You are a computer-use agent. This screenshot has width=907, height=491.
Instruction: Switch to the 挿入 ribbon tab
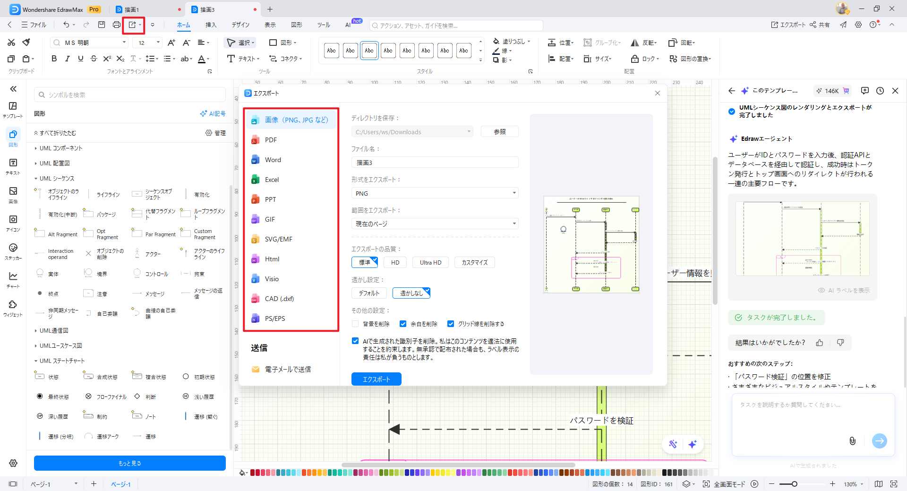click(211, 25)
